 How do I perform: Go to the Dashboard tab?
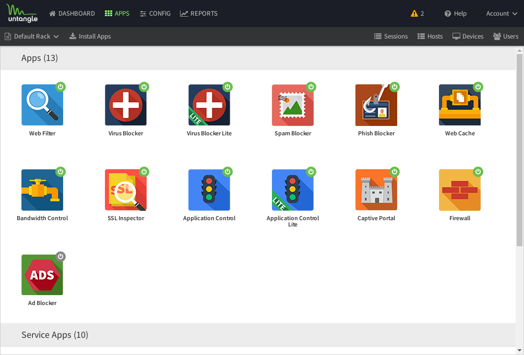(72, 14)
